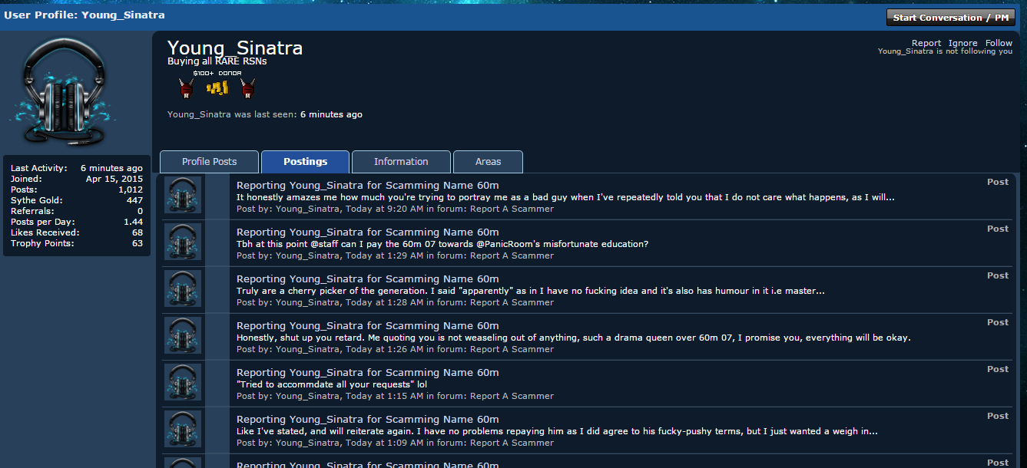The height and width of the screenshot is (468, 1027).
Task: Click the "Post" label on the 1:28 AM row
Action: coord(998,275)
